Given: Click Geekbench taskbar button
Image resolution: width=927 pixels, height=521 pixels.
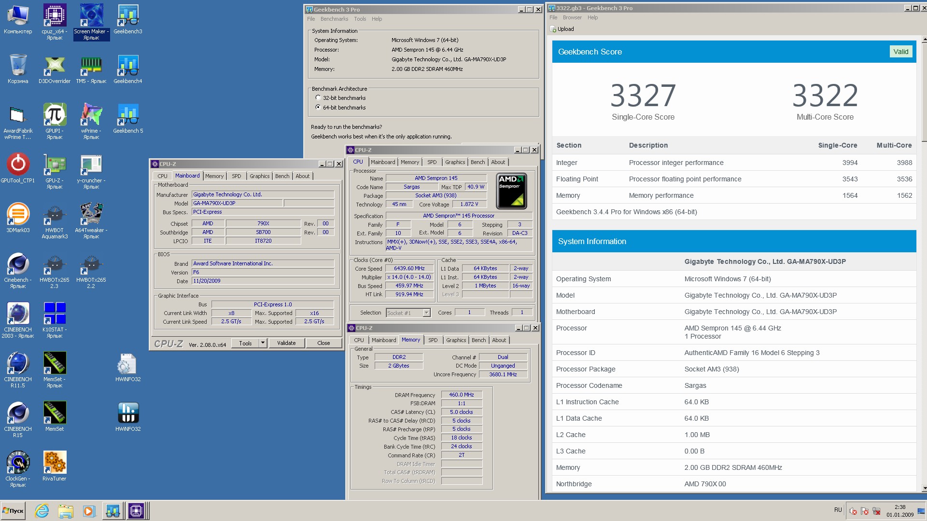Looking at the screenshot, I should (113, 511).
